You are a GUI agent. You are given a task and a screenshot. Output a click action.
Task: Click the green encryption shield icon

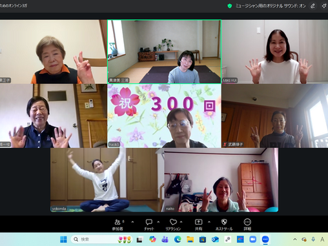tap(230, 6)
